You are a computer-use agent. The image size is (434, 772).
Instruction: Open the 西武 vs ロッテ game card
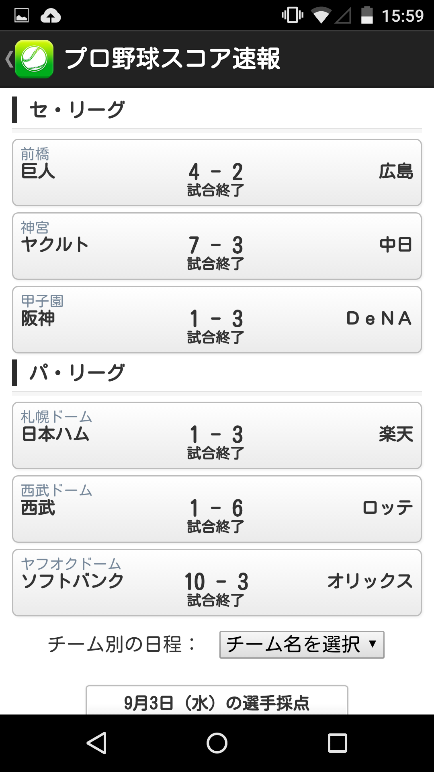(217, 509)
